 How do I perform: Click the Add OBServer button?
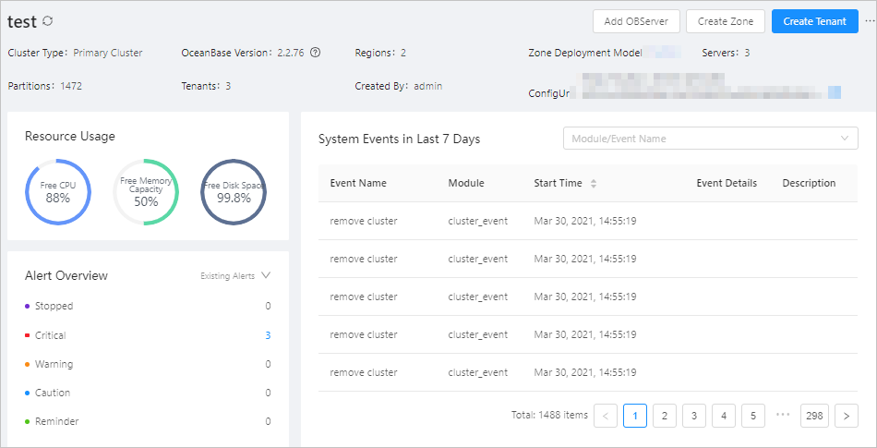pos(636,22)
